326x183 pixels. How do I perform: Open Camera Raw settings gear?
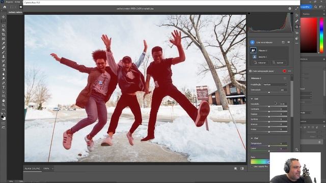pos(290,9)
